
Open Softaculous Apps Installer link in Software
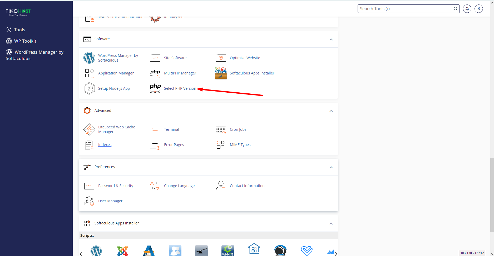pyautogui.click(x=252, y=73)
